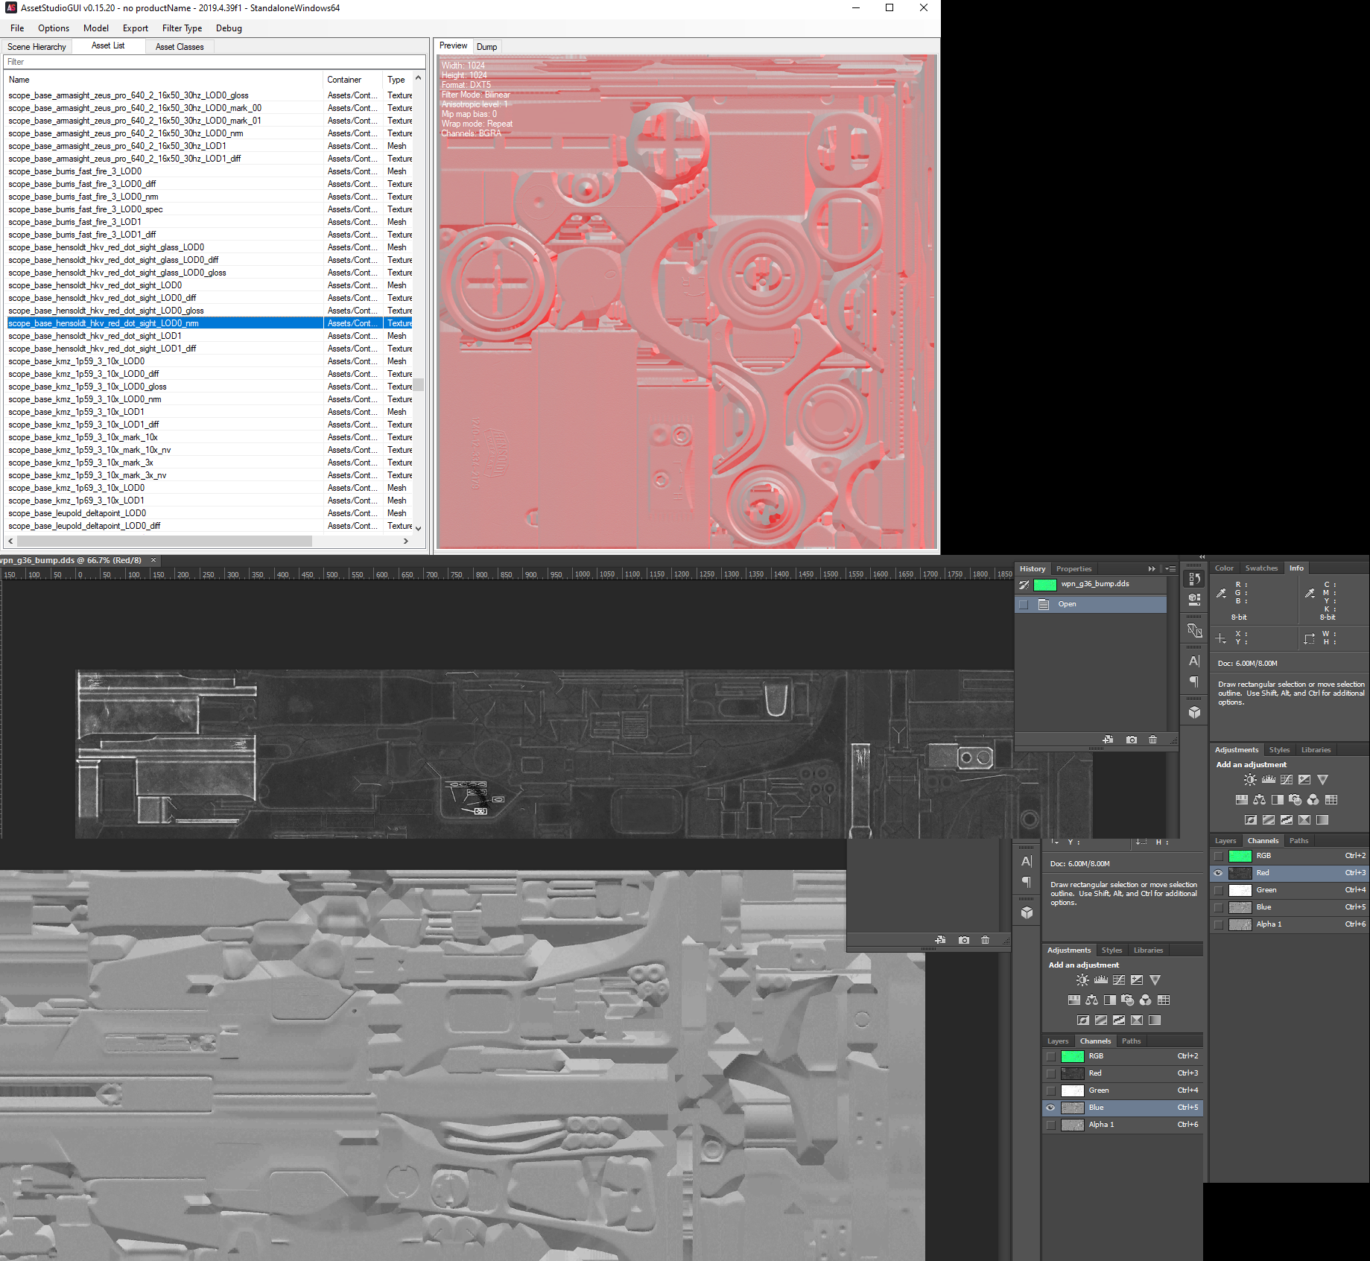The image size is (1370, 1261).
Task: Click asset list scroll-up arrow in AssetStudio
Action: (x=418, y=78)
